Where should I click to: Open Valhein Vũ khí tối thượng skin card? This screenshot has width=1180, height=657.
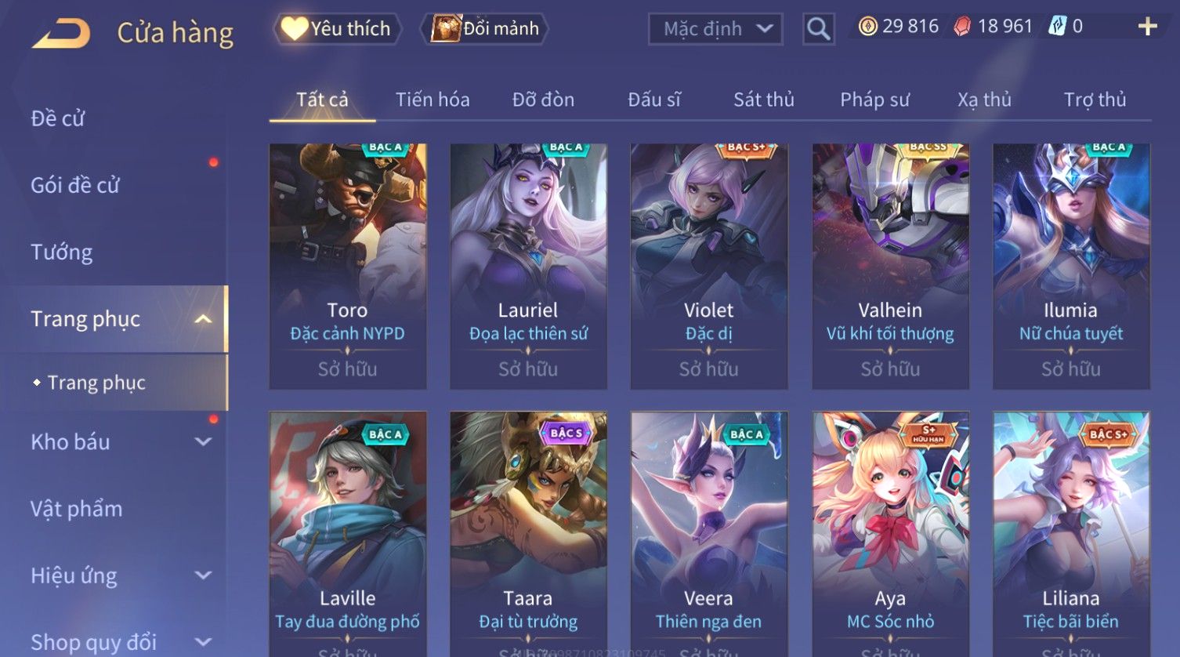click(x=890, y=267)
